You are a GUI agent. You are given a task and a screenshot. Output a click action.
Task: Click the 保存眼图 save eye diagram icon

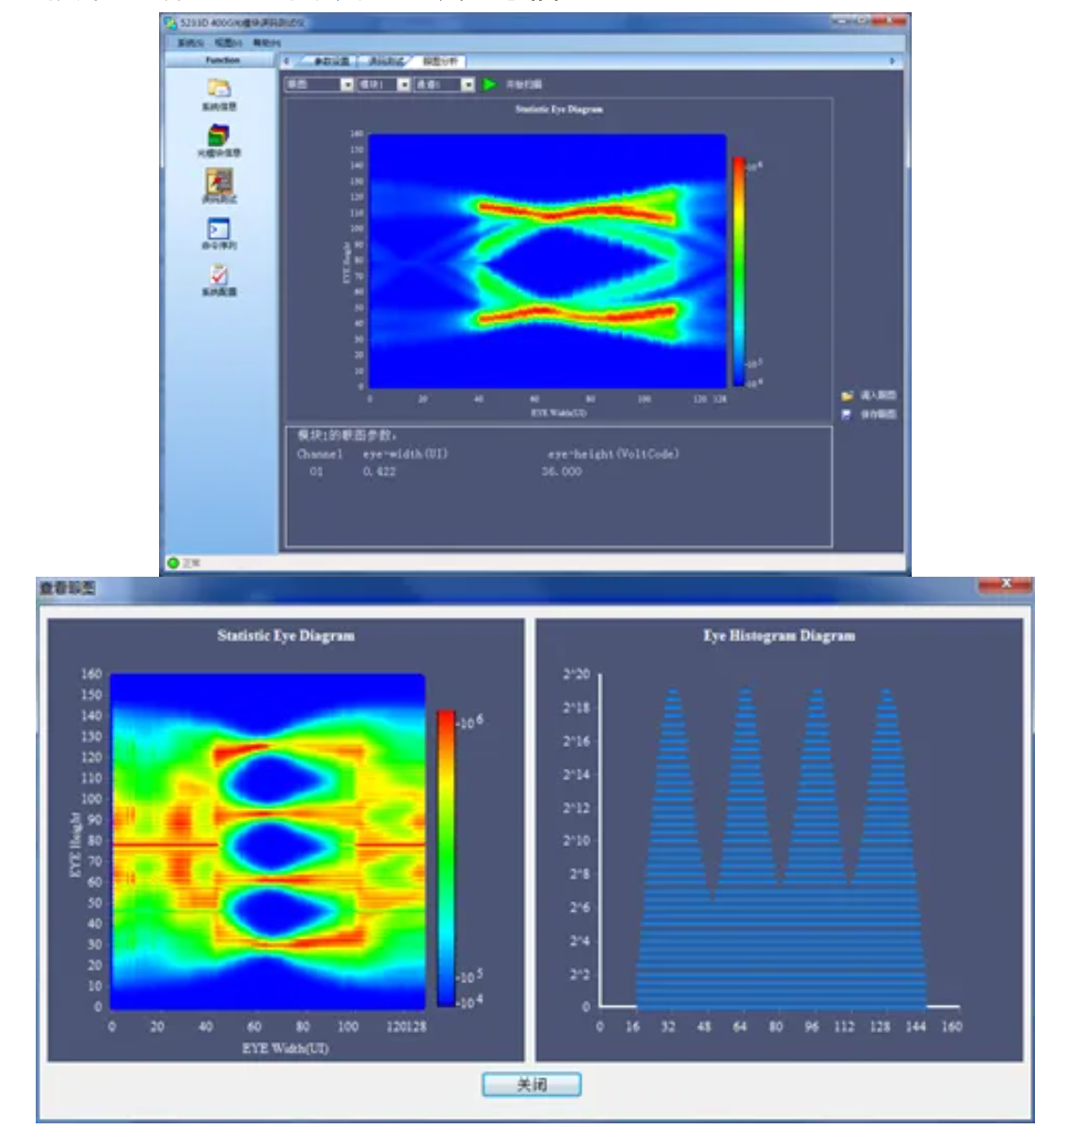click(x=847, y=414)
